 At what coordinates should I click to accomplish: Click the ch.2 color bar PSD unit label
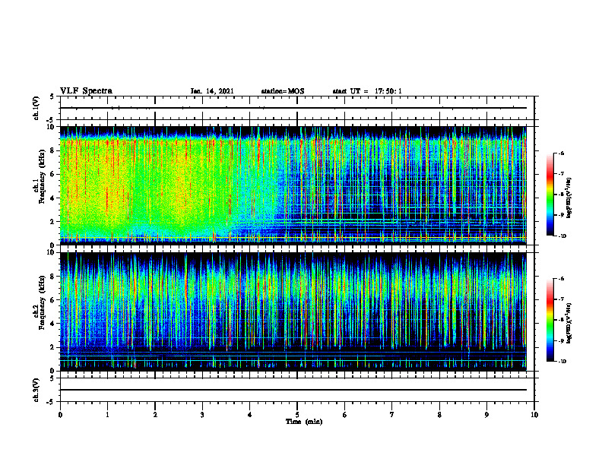[x=569, y=323]
